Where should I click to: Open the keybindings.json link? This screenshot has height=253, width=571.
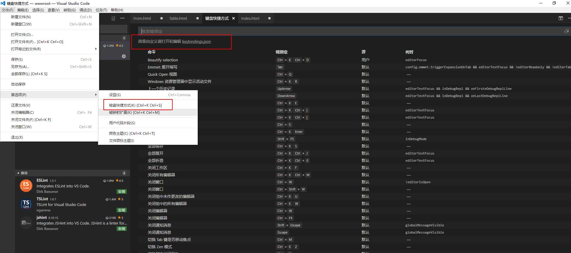tap(196, 41)
